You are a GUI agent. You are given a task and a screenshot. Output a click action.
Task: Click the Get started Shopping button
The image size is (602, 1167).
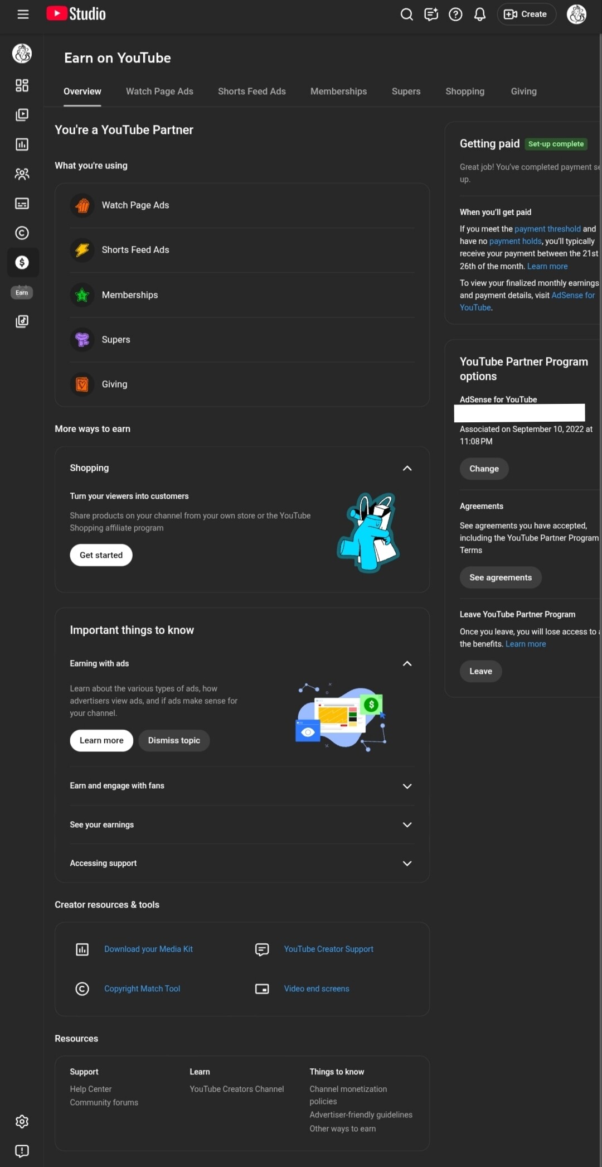tap(101, 555)
